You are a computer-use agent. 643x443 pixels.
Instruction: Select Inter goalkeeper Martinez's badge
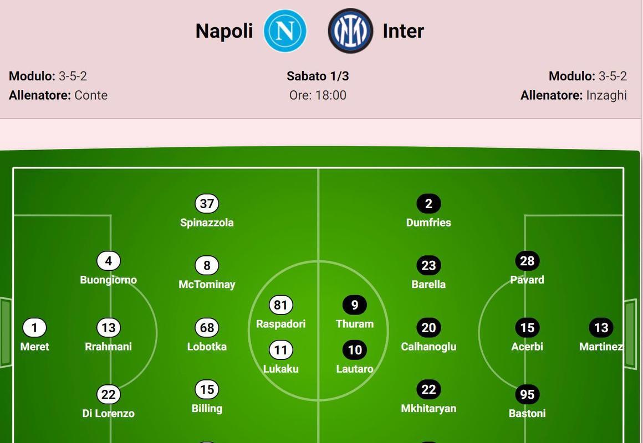pos(601,327)
